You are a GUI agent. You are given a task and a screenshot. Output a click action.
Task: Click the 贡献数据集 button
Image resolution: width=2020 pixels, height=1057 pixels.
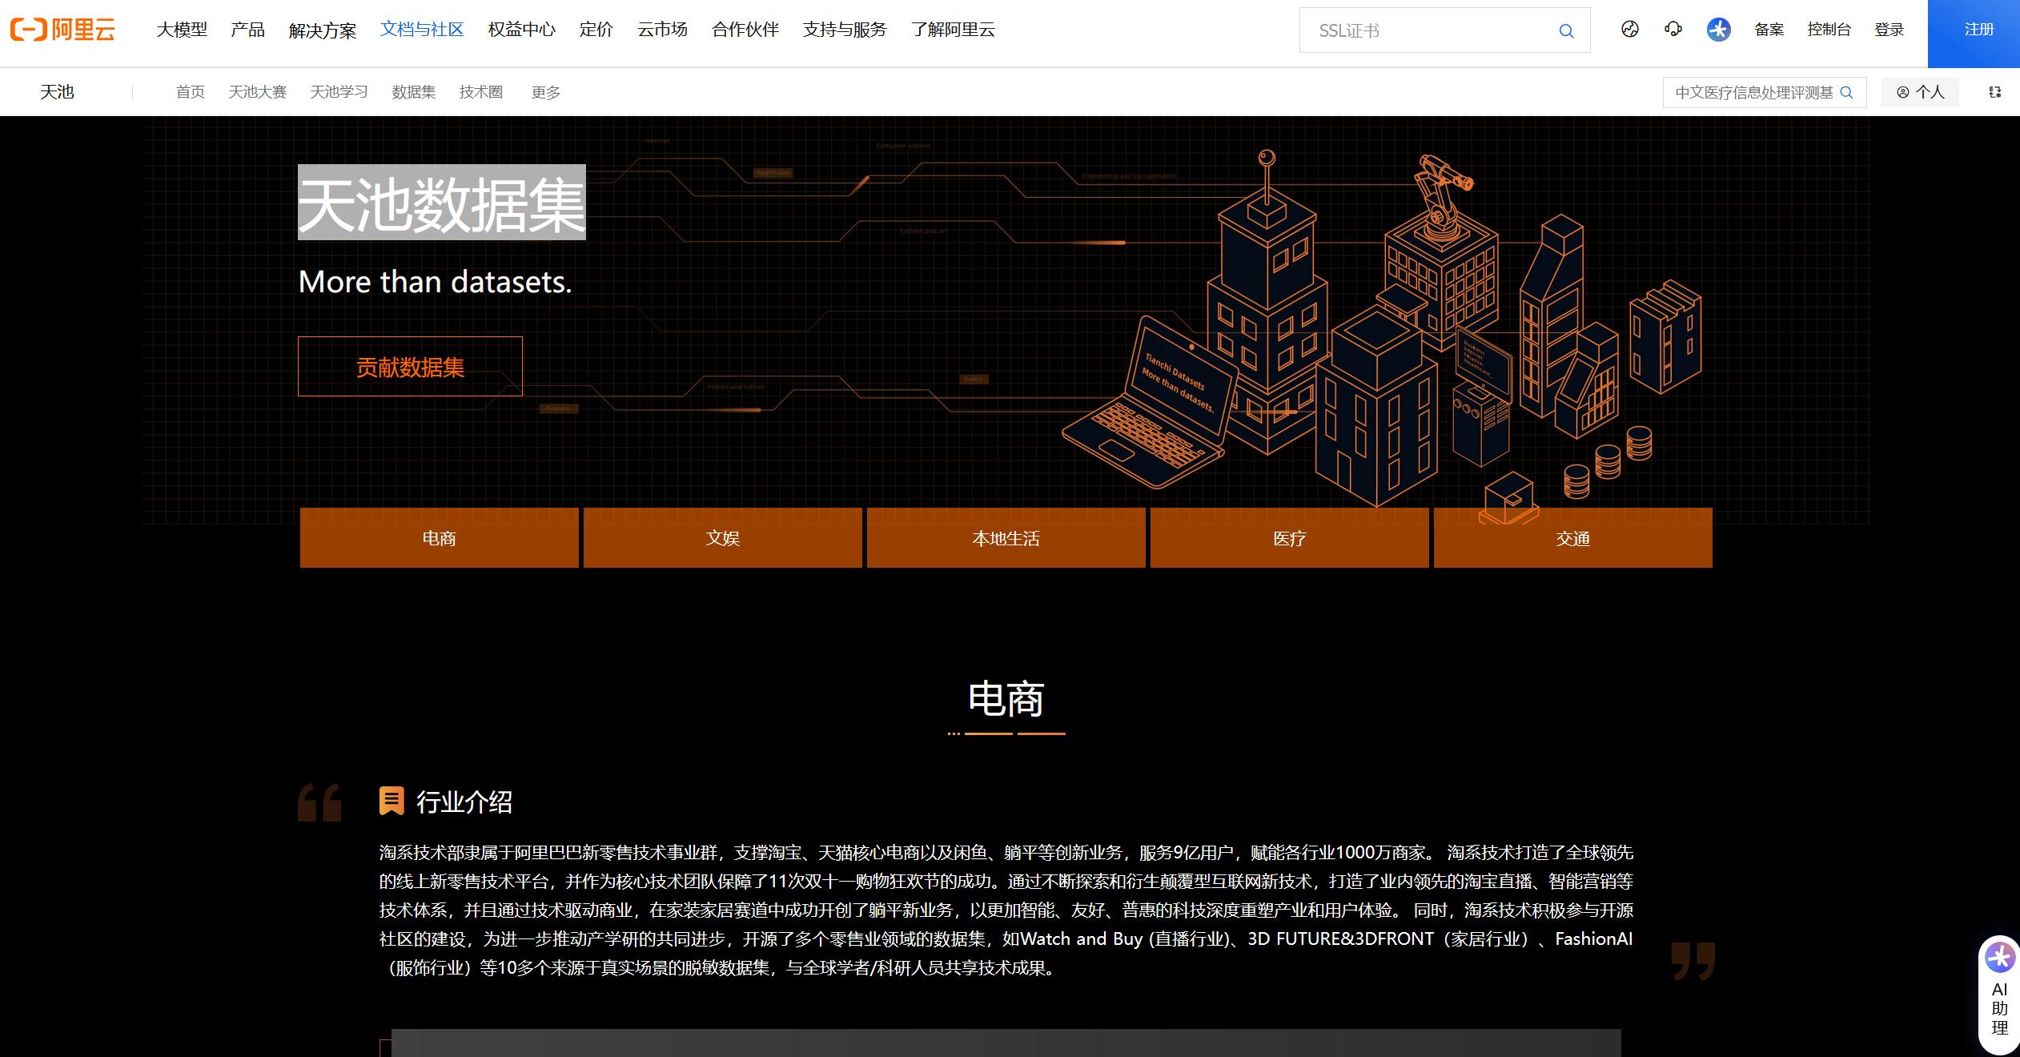click(x=410, y=367)
